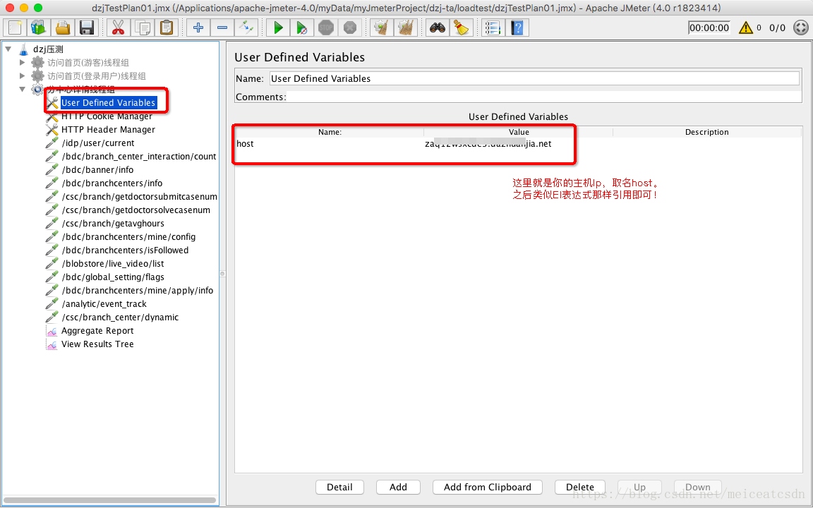Select /csc/branch/getdoctorsolvecasenum sampler
The width and height of the screenshot is (813, 508).
click(x=135, y=210)
